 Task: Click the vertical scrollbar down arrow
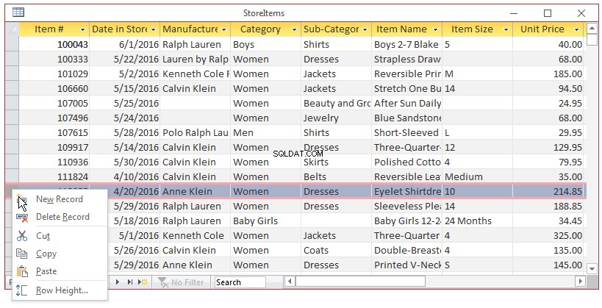[x=592, y=269]
